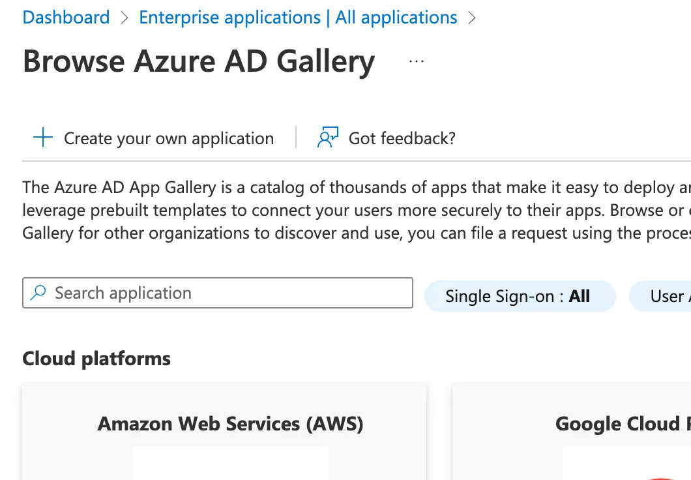Click Create your own application
The height and width of the screenshot is (480, 691).
click(x=169, y=138)
